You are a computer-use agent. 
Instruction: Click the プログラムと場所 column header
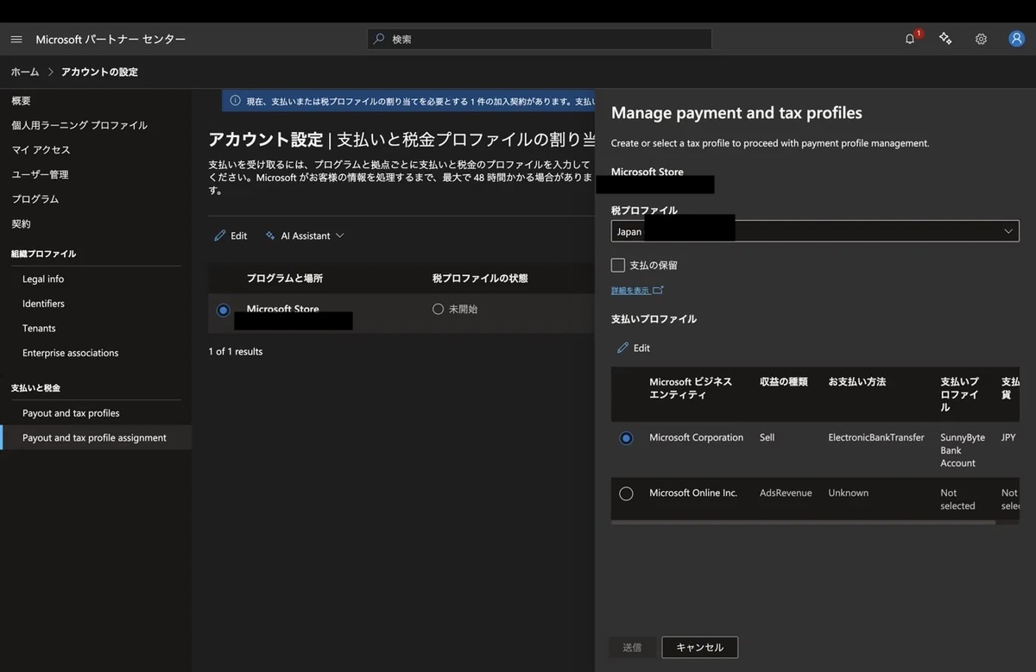[285, 278]
